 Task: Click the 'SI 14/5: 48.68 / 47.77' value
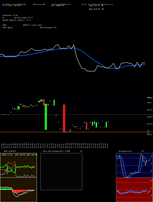[x=24, y=18]
